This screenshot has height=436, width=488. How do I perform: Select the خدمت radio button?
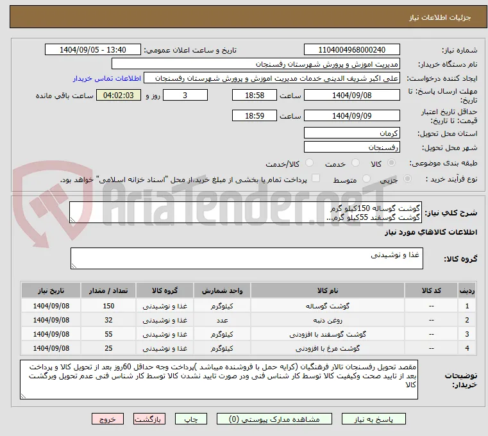click(x=355, y=163)
